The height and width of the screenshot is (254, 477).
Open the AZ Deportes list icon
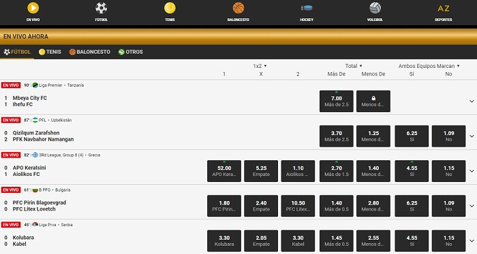click(443, 8)
